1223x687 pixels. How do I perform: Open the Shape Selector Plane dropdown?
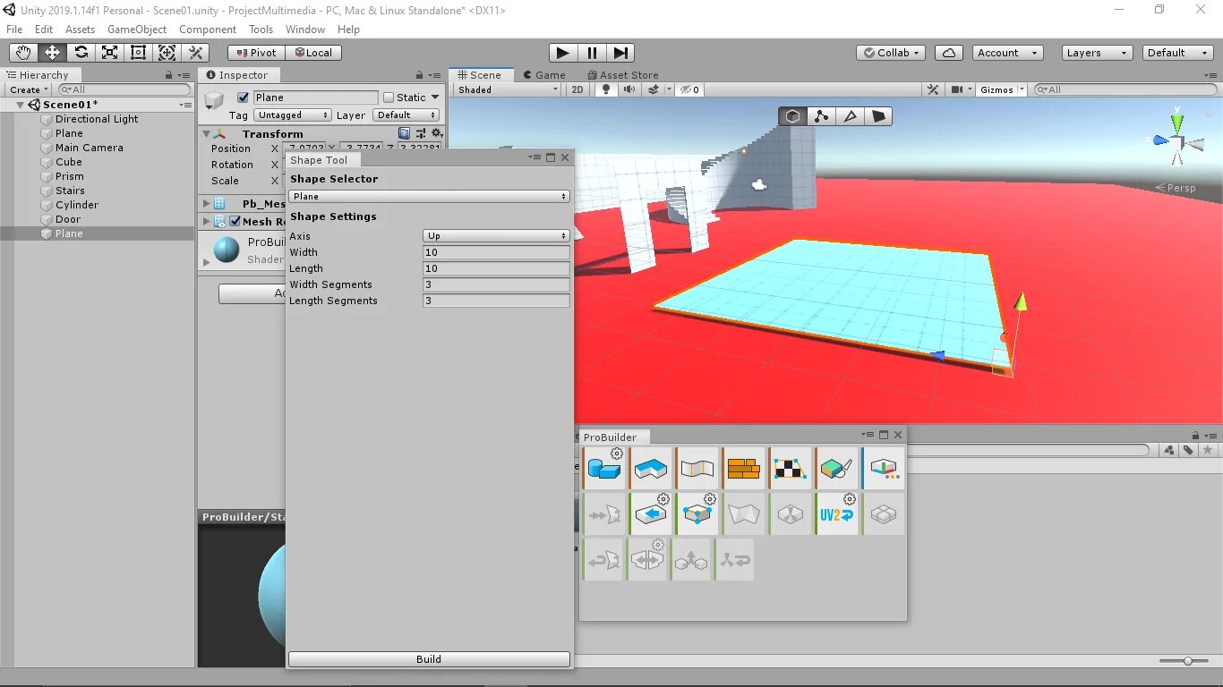pyautogui.click(x=429, y=196)
